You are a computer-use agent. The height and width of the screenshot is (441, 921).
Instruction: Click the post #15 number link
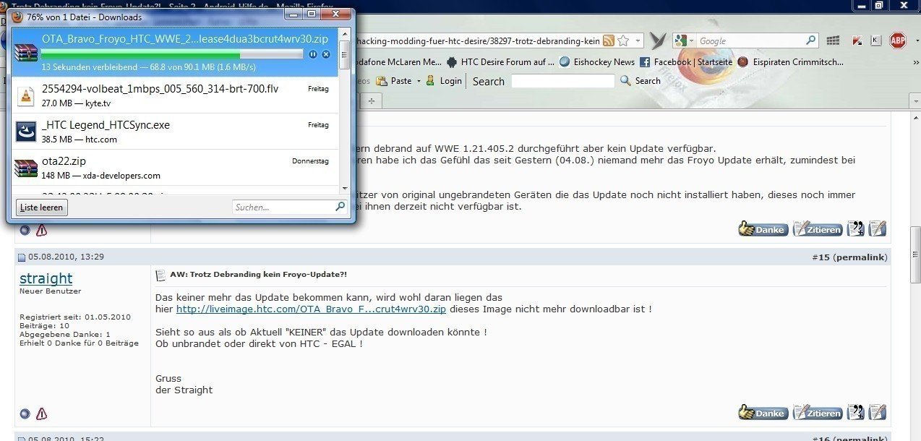tap(821, 257)
